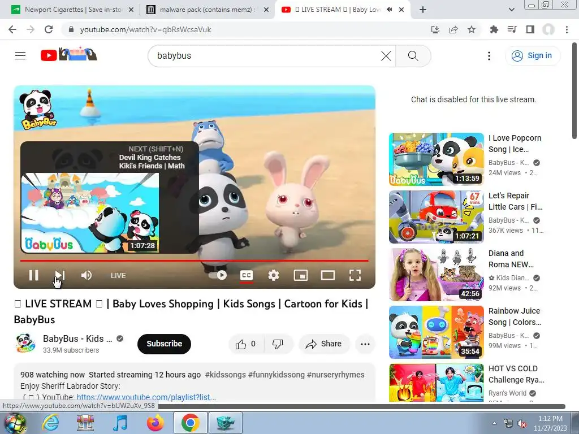Click the red video progress bar
579x434 pixels.
[195, 261]
